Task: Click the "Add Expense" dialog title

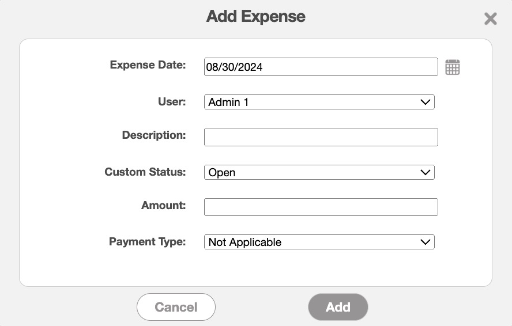Action: 256,17
